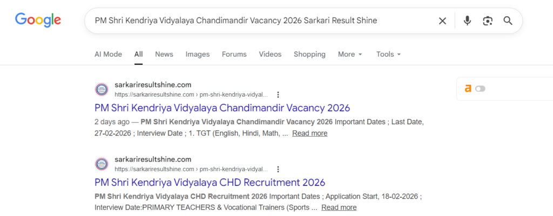Start voice search with microphone icon
Image resolution: width=553 pixels, height=216 pixels.
(x=467, y=21)
